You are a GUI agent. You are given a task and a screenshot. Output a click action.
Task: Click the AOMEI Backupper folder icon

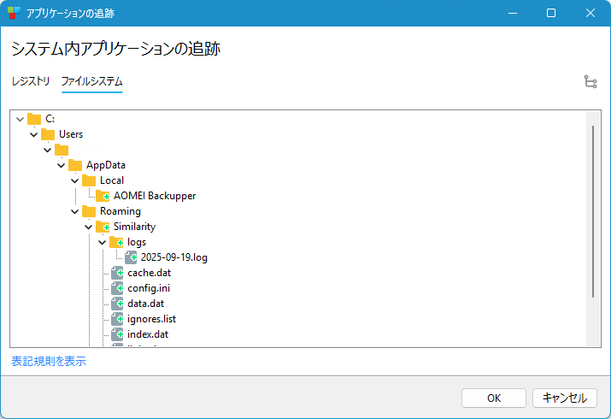(103, 196)
